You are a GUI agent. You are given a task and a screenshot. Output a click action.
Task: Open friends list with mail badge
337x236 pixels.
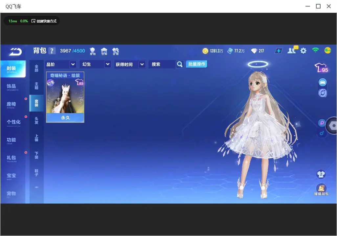[292, 50]
